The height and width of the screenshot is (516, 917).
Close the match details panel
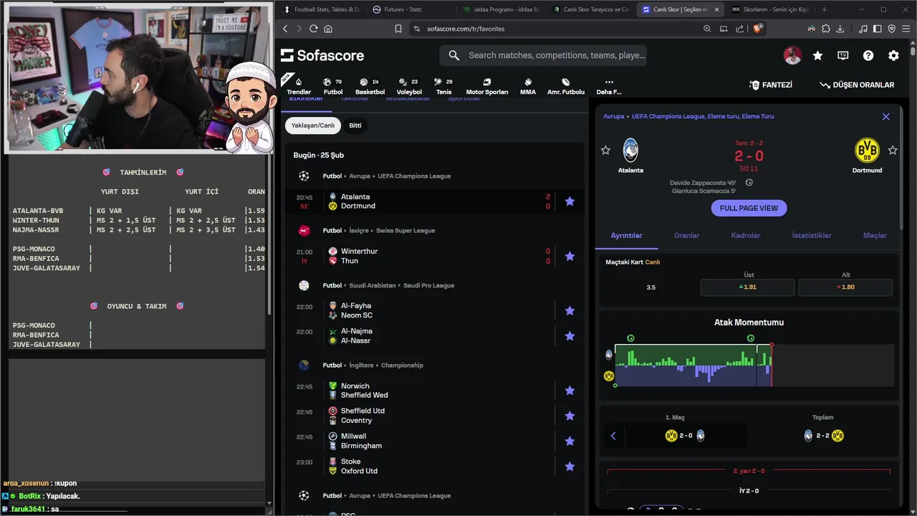point(886,116)
